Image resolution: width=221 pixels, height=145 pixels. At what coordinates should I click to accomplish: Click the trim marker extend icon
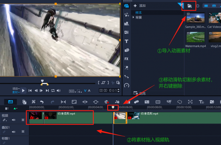(103, 83)
